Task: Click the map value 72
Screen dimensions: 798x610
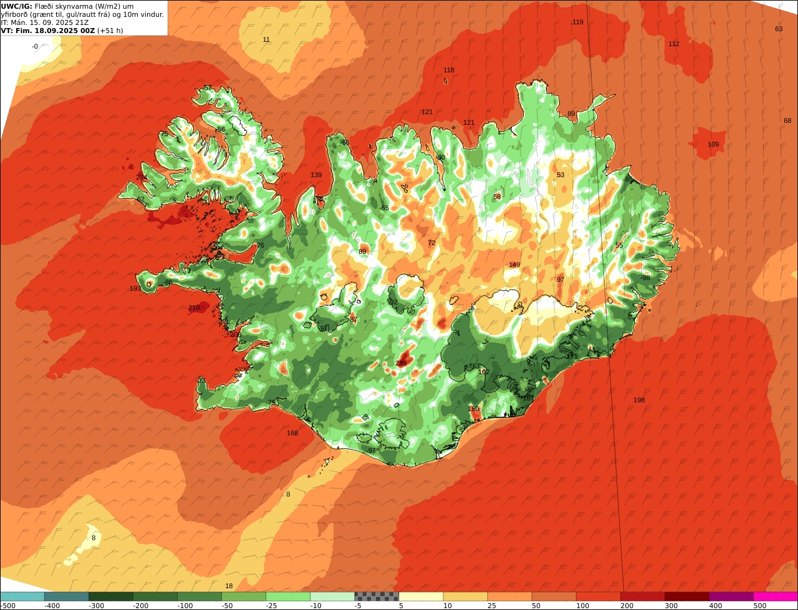Action: (x=431, y=243)
